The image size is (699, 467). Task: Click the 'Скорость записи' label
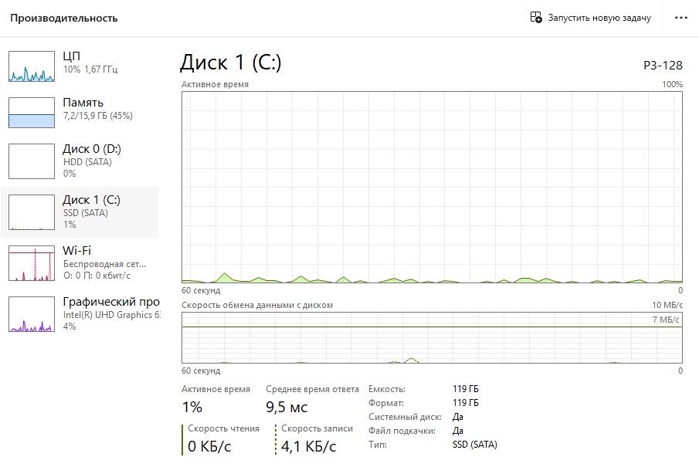317,428
